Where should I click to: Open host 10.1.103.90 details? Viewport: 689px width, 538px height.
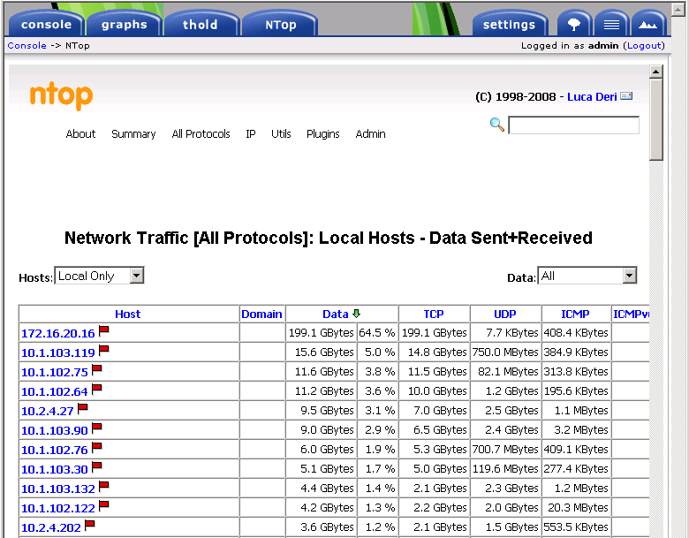[55, 430]
